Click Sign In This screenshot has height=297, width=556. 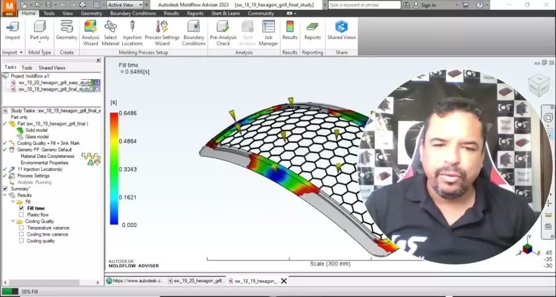(428, 5)
